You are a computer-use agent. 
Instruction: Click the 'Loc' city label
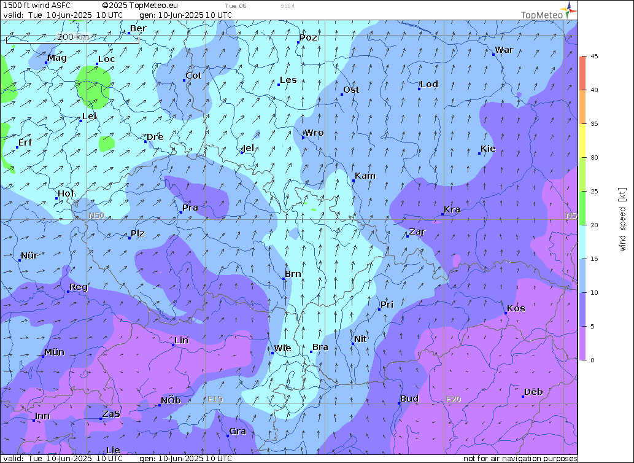[x=107, y=59]
